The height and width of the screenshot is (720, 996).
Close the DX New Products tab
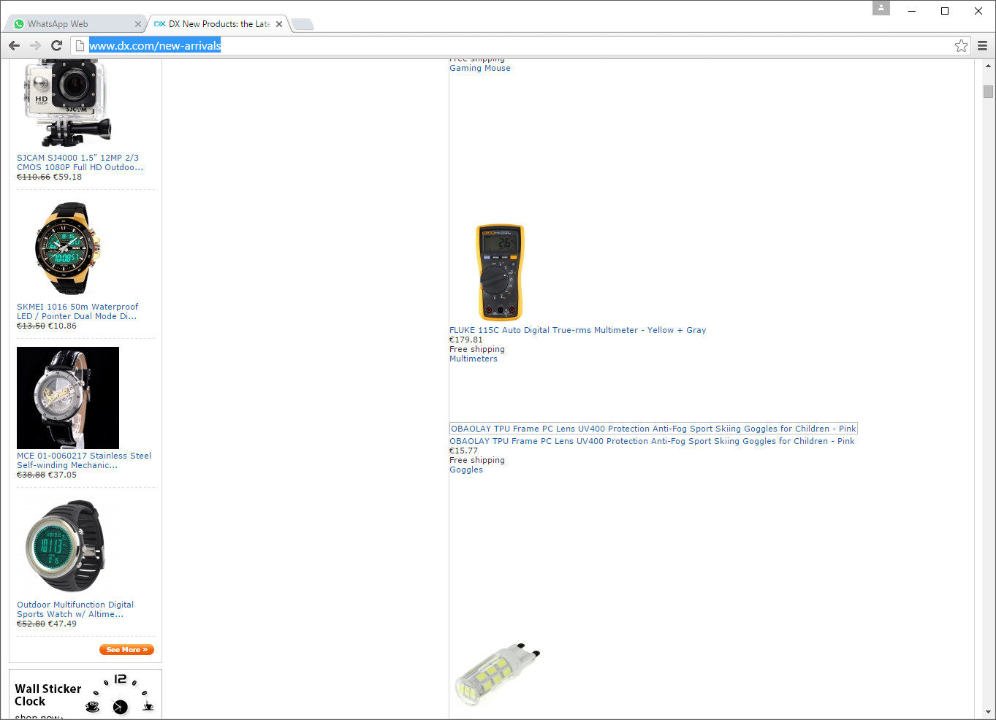coord(279,24)
